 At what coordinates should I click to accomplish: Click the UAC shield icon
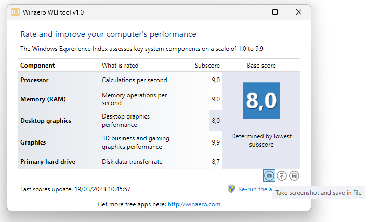(x=231, y=189)
